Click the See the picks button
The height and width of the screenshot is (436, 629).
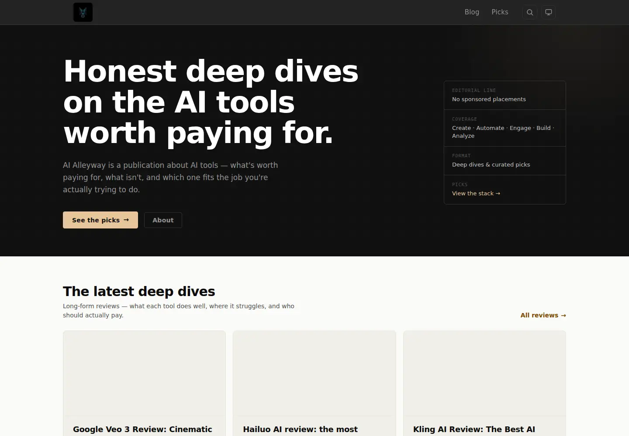point(100,220)
